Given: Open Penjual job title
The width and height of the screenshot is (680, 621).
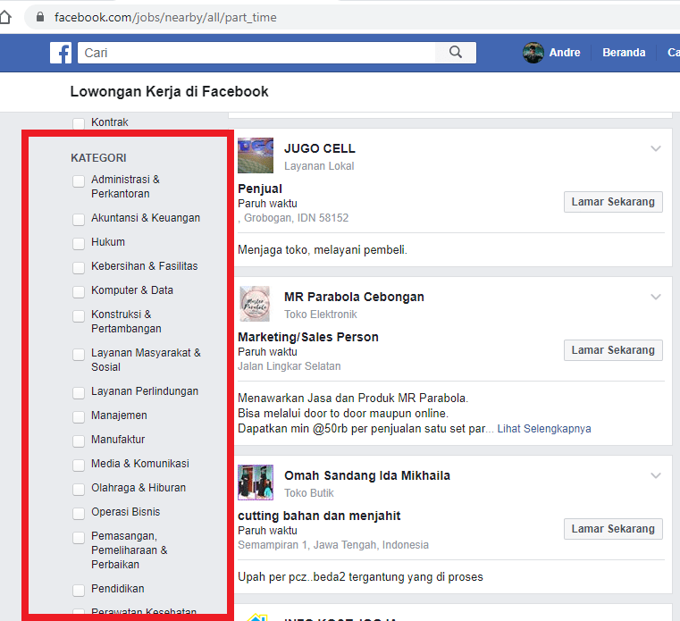Looking at the screenshot, I should point(260,189).
